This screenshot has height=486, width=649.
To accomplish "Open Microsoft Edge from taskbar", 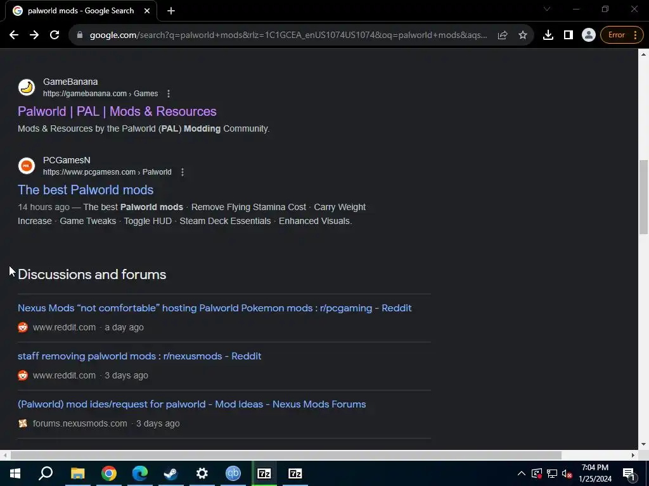I will pyautogui.click(x=139, y=473).
